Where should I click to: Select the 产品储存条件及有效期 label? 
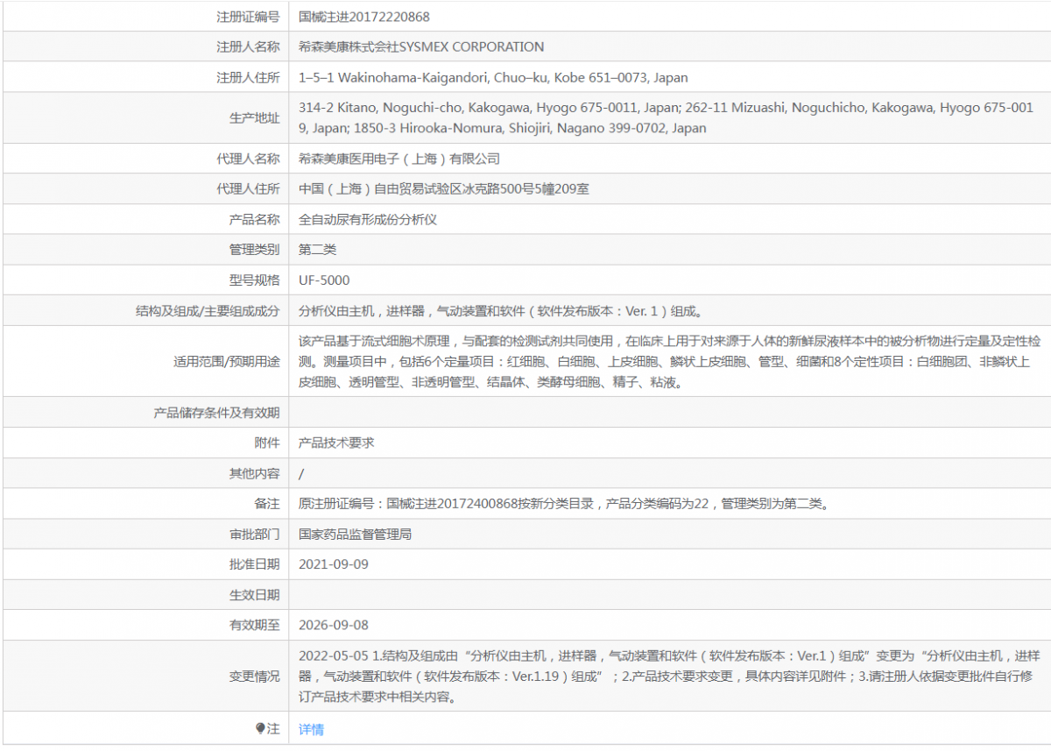216,413
